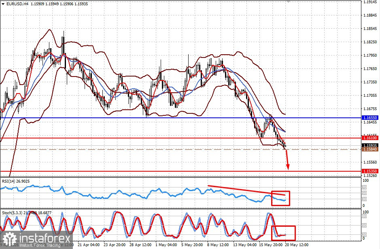Click the red 1.15350 target price label
The width and height of the screenshot is (380, 249).
370,171
